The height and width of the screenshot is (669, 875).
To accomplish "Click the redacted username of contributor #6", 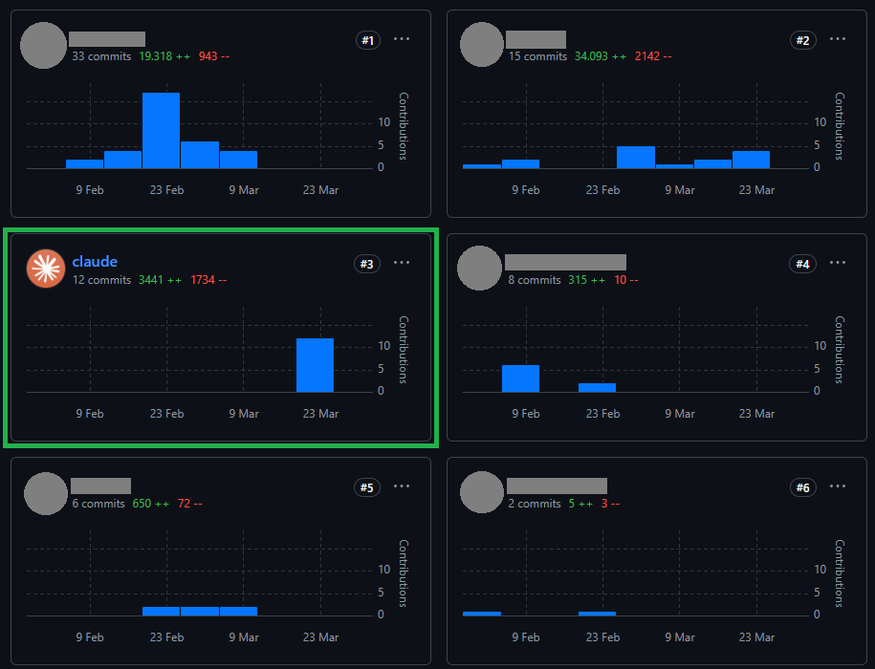I will (x=557, y=486).
